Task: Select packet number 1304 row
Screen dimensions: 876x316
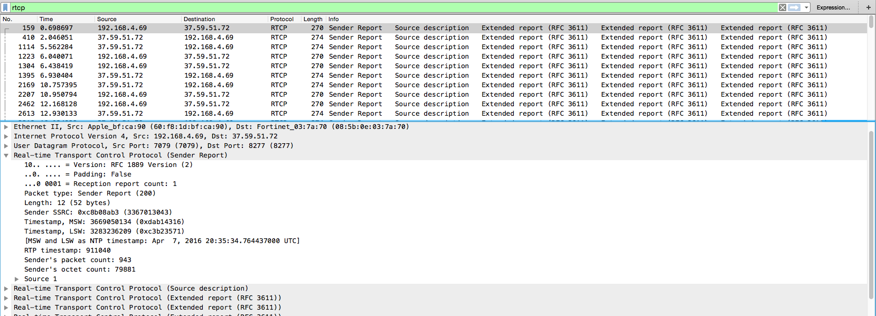Action: click(434, 66)
